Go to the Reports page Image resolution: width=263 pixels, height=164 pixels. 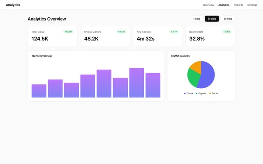(238, 5)
